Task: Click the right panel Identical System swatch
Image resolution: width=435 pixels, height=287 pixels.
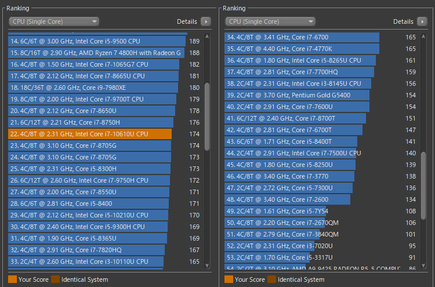Action: coord(272,279)
